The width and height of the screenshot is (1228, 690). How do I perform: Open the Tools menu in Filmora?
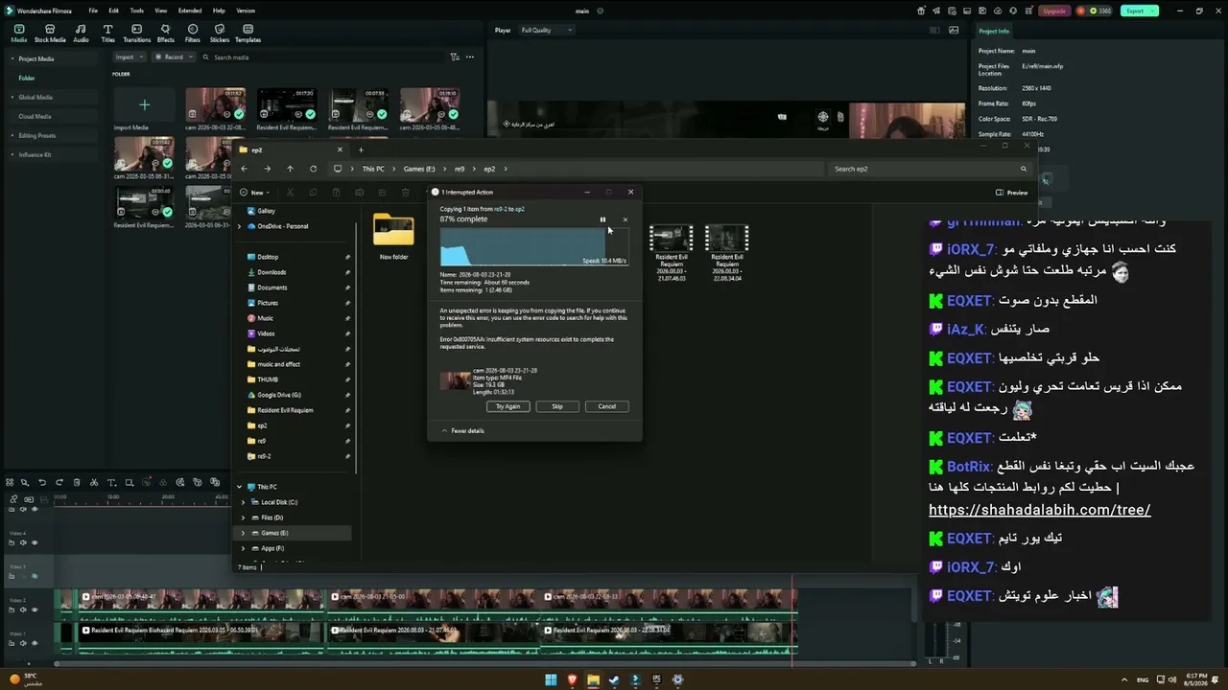137,11
